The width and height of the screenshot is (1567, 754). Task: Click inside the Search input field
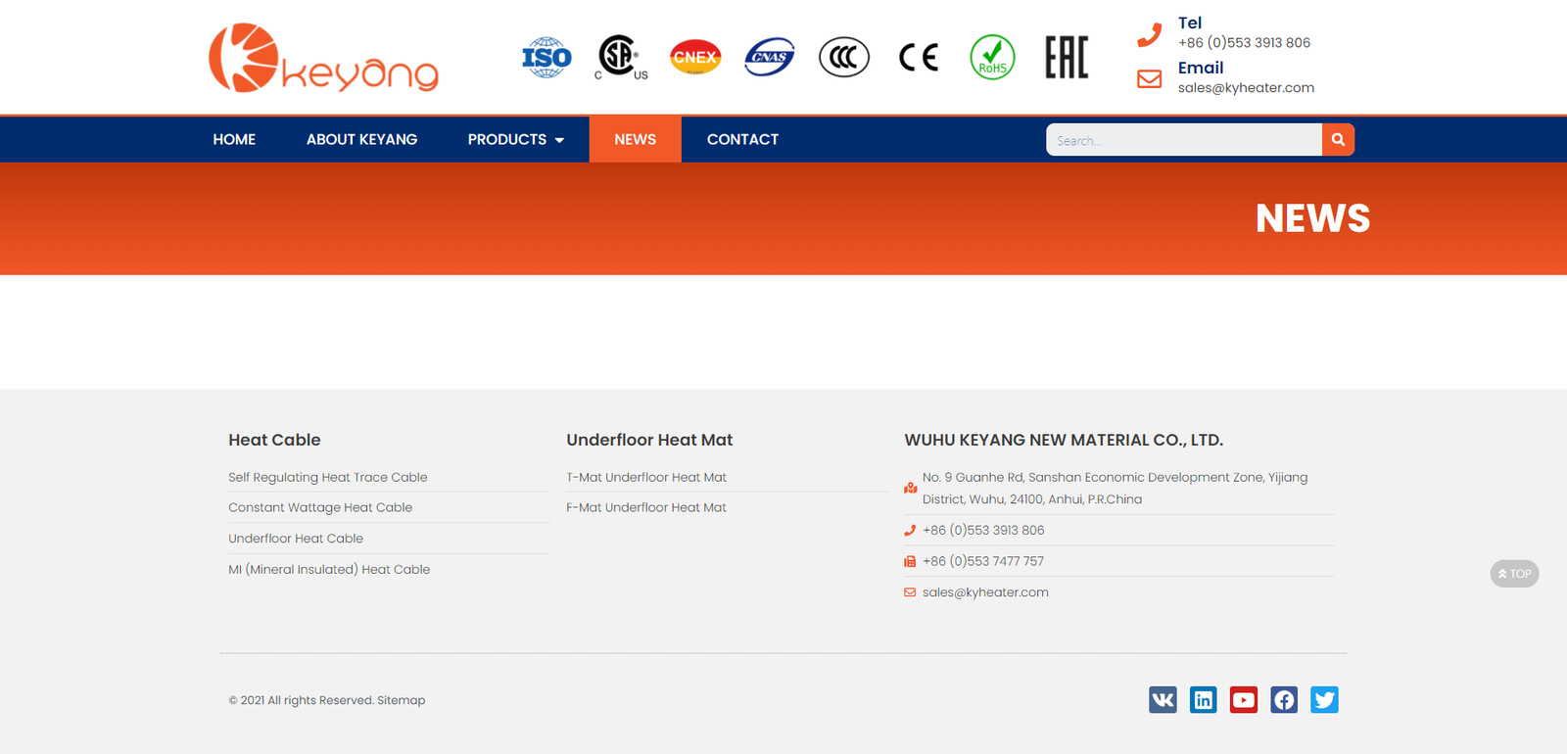[x=1183, y=140]
